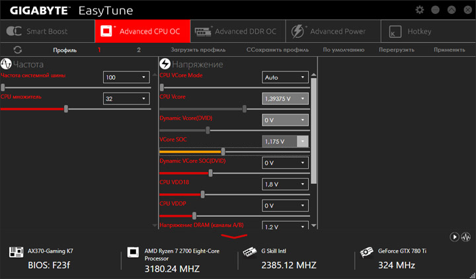This screenshot has height=279, width=476.
Task: Click Перегрузить button
Action: pyautogui.click(x=397, y=50)
